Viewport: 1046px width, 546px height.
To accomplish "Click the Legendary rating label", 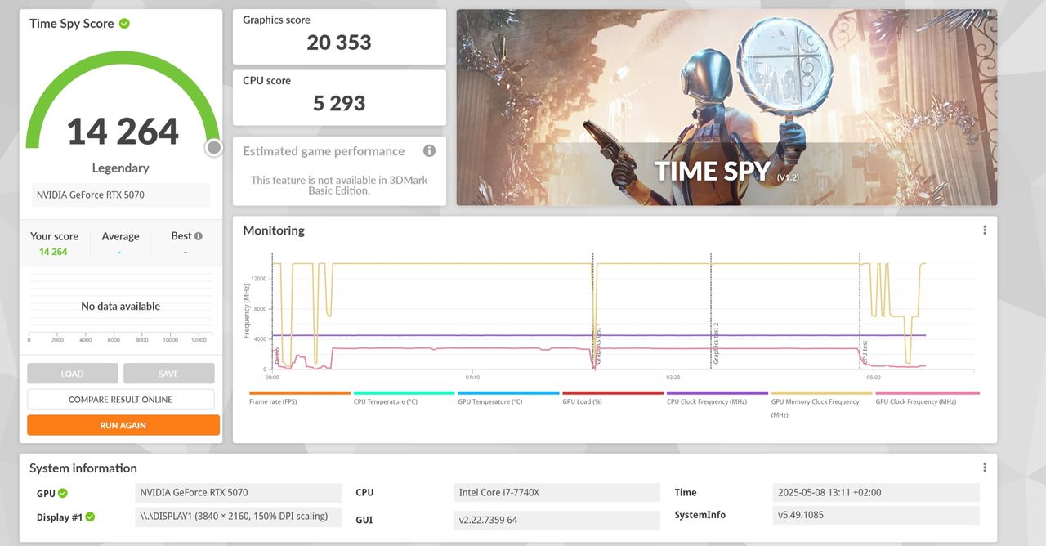I will click(121, 168).
